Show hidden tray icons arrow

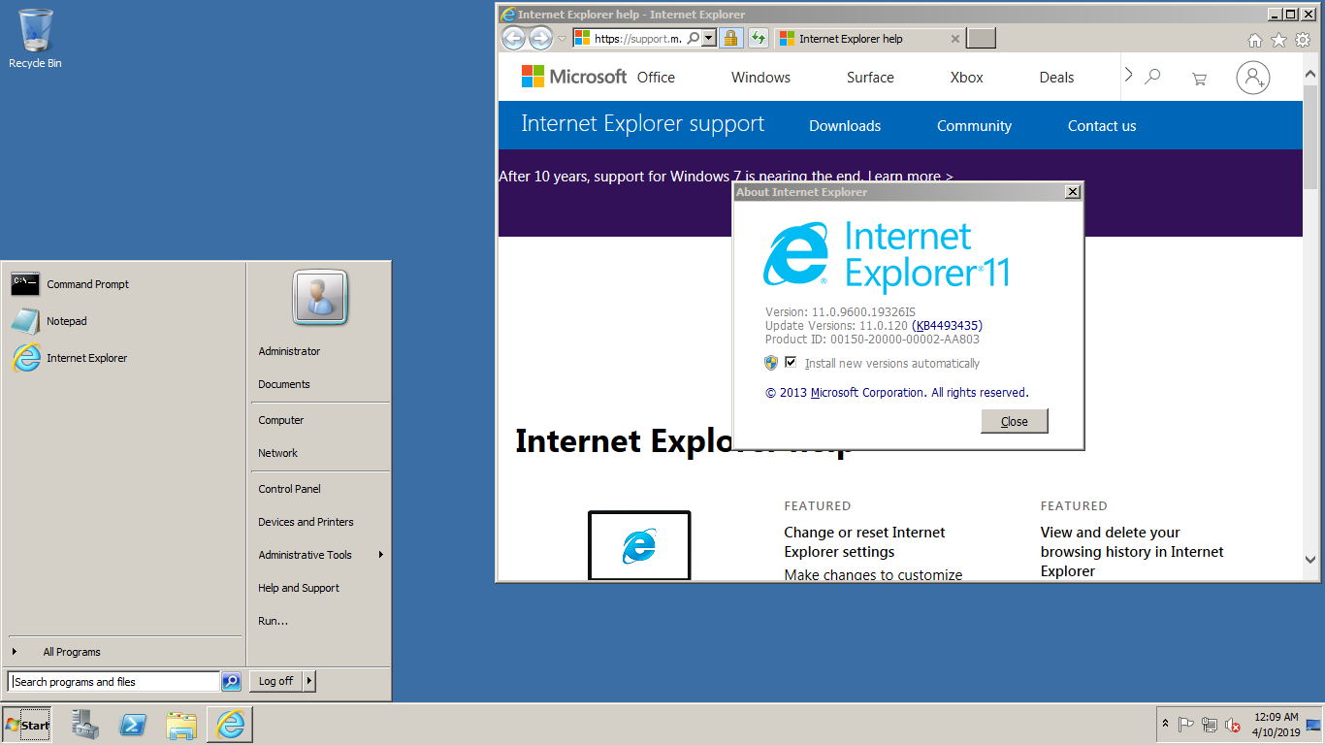1165,725
